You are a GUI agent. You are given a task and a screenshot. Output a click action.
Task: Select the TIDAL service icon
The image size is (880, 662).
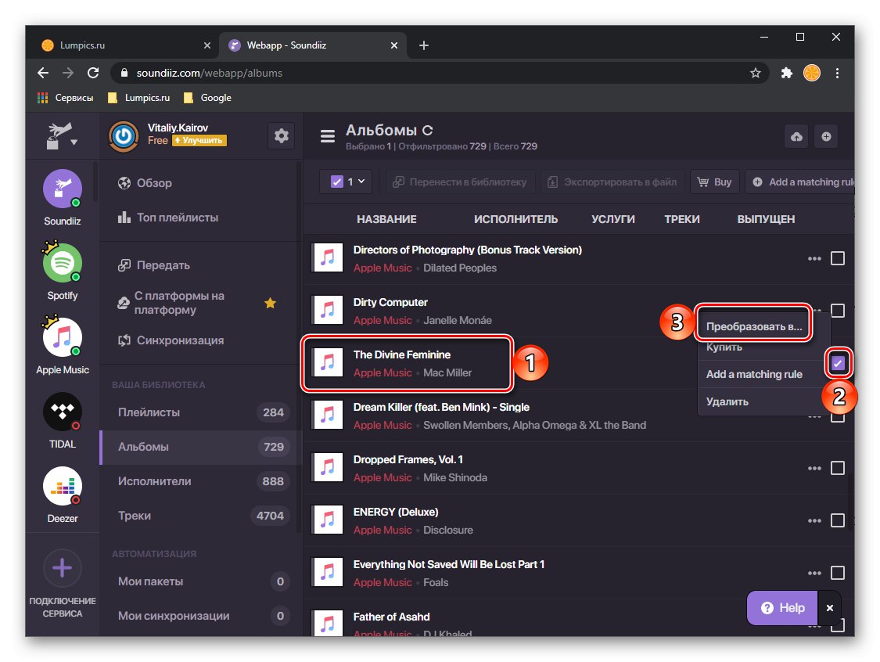tap(63, 412)
